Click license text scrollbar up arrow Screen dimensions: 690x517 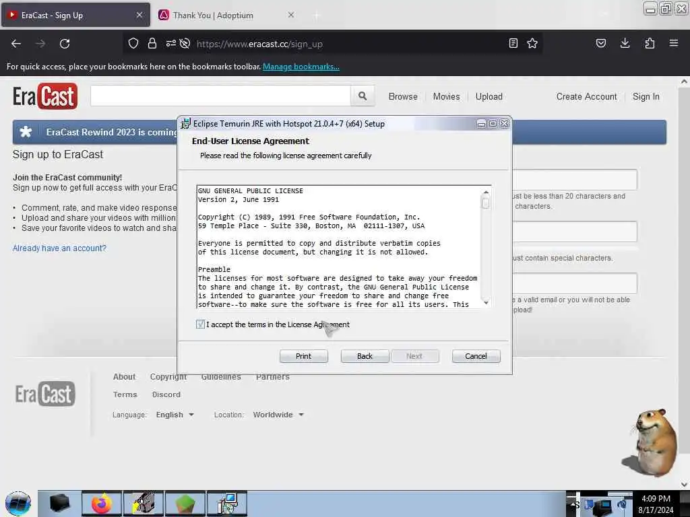(486, 192)
